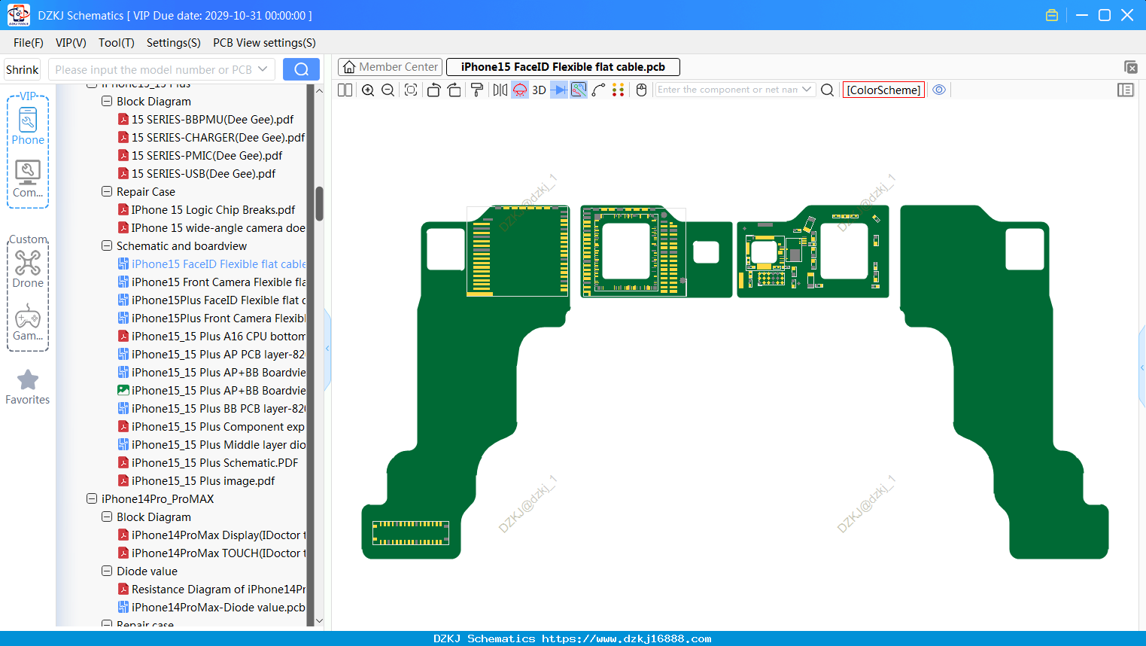Toggle the red highlighted board-side icon

coord(520,90)
